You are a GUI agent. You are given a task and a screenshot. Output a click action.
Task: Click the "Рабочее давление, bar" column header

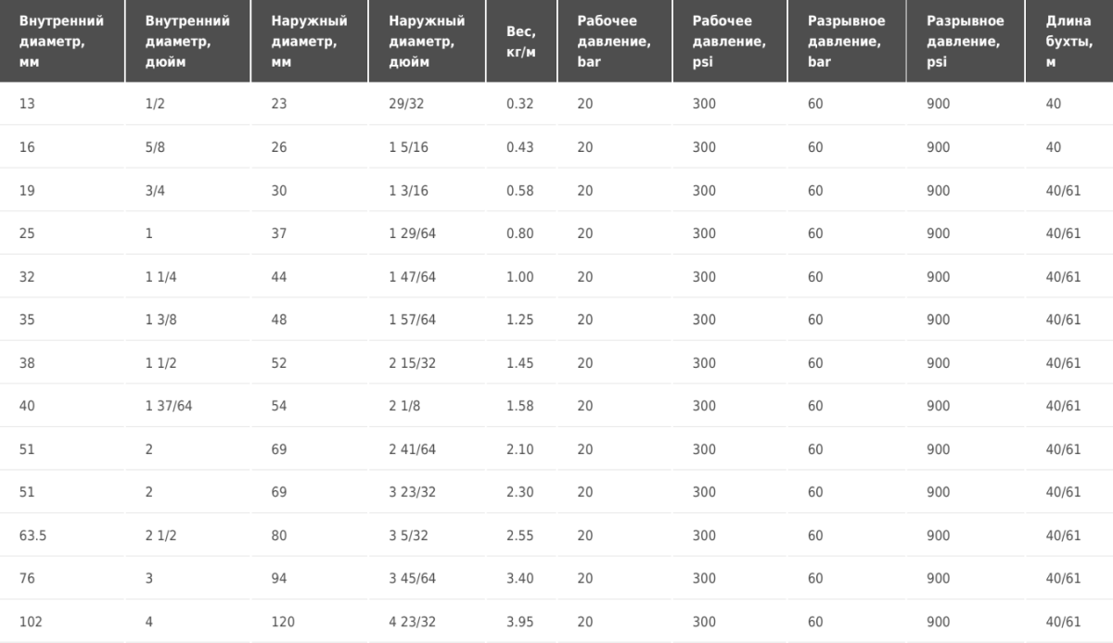click(615, 42)
